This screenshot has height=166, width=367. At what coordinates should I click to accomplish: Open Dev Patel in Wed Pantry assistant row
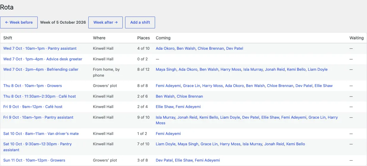pyautogui.click(x=234, y=49)
